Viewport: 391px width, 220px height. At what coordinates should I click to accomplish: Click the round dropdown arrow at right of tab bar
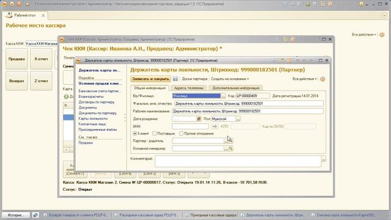point(384,15)
